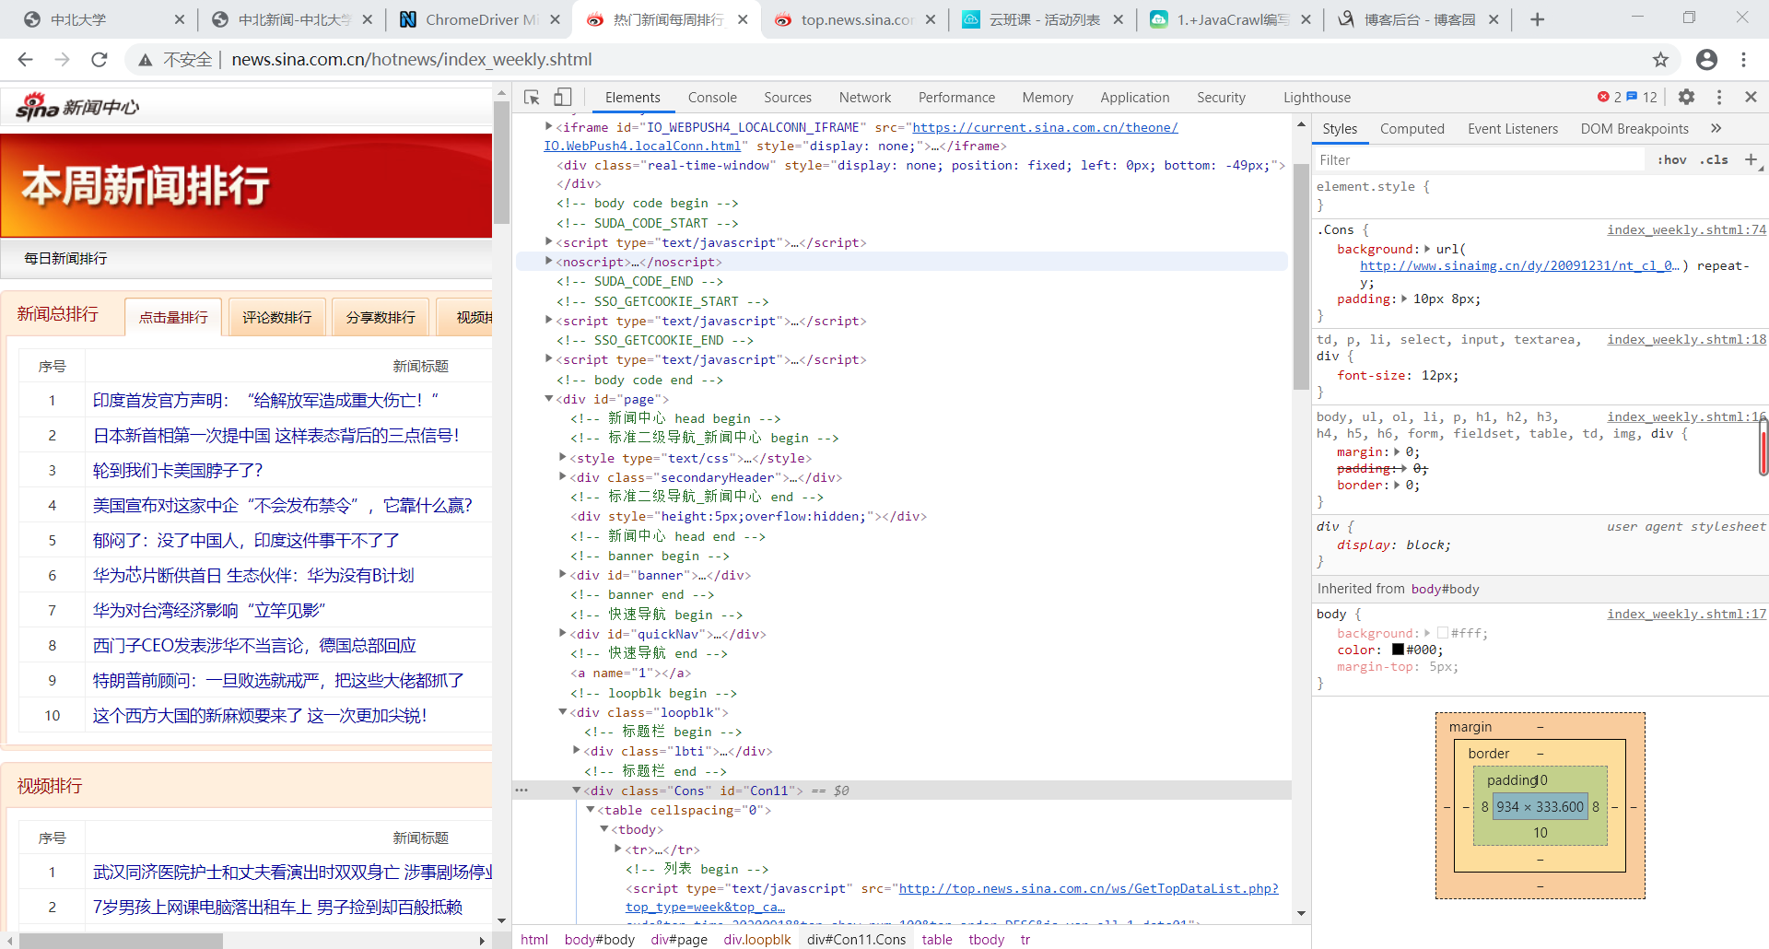Collapse the div id page node

549,399
